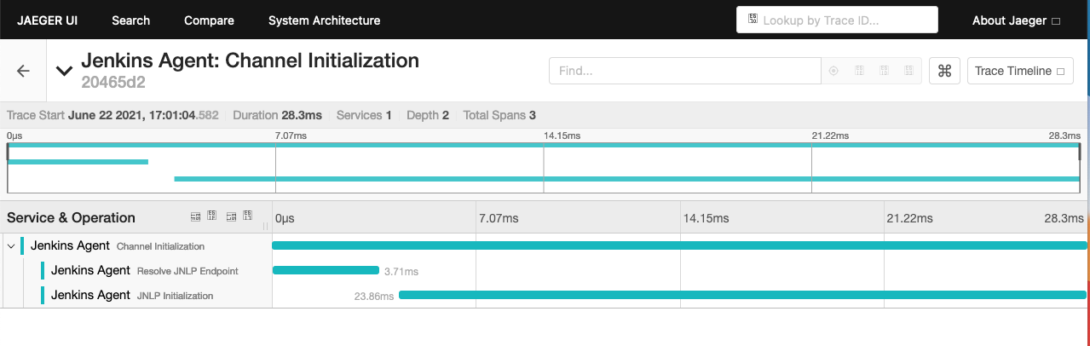Click clear search results icon
The width and height of the screenshot is (1090, 346).
coord(909,71)
